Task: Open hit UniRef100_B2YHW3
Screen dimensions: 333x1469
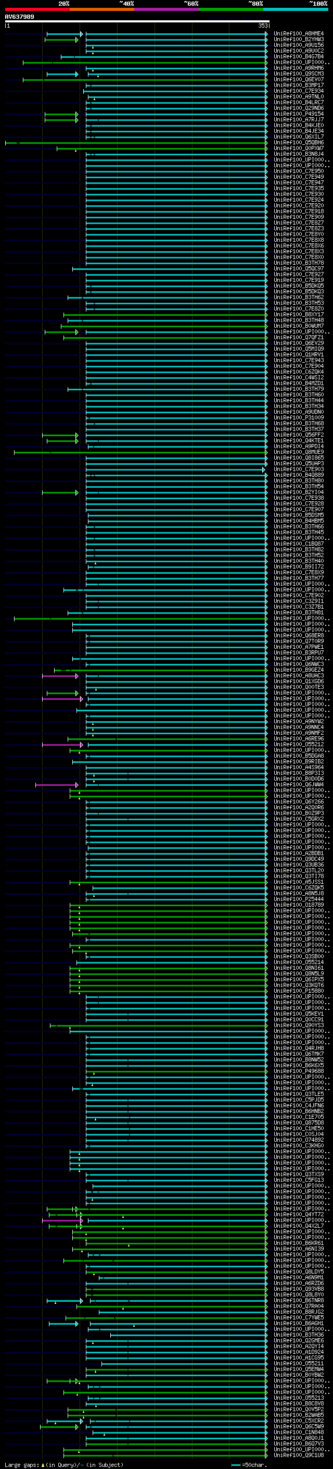Action: tap(299, 40)
